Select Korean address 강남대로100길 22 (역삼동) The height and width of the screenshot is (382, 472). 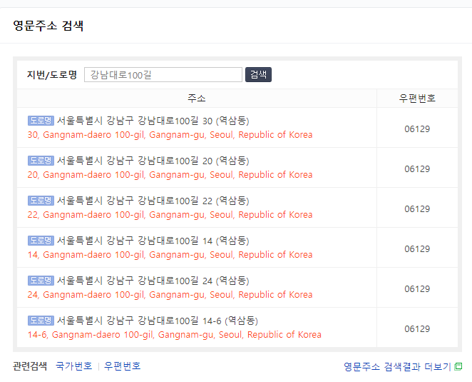tap(153, 201)
